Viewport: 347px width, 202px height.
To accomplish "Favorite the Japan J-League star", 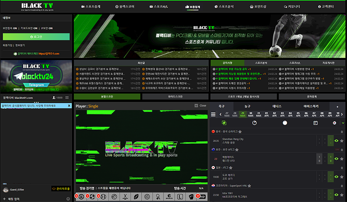I will point(231,168).
